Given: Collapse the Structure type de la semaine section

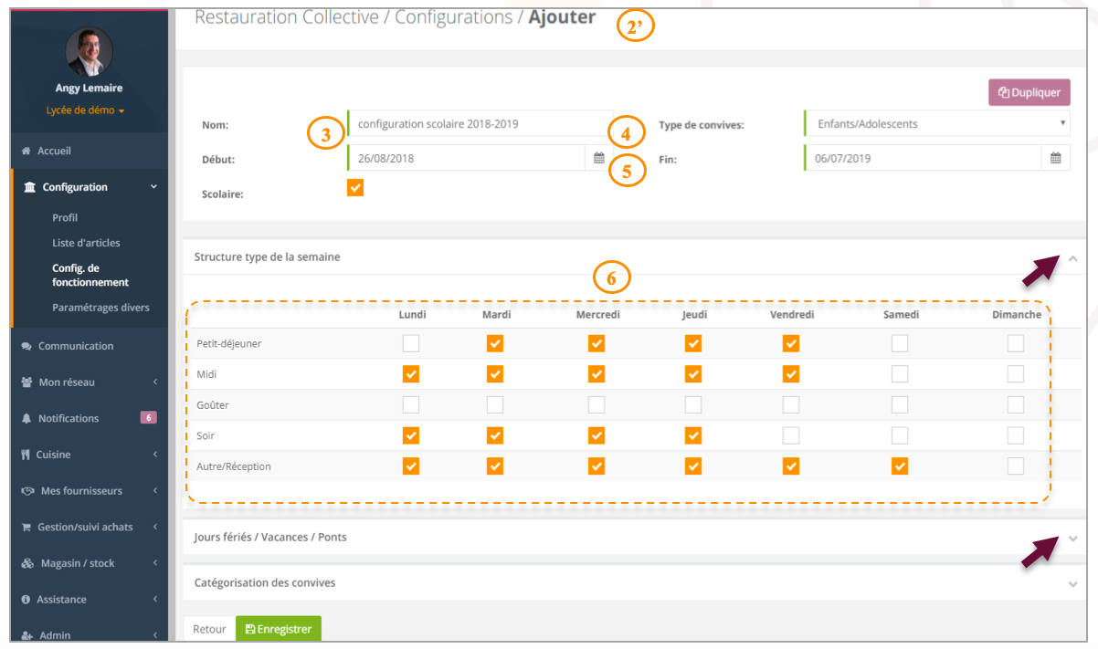Looking at the screenshot, I should coord(1073,258).
